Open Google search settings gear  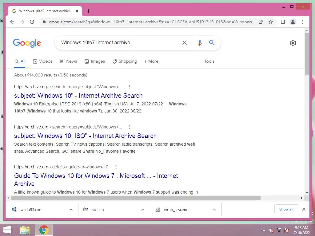[x=293, y=43]
